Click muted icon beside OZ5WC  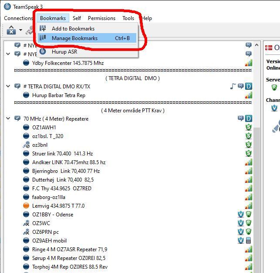tap(26, 223)
